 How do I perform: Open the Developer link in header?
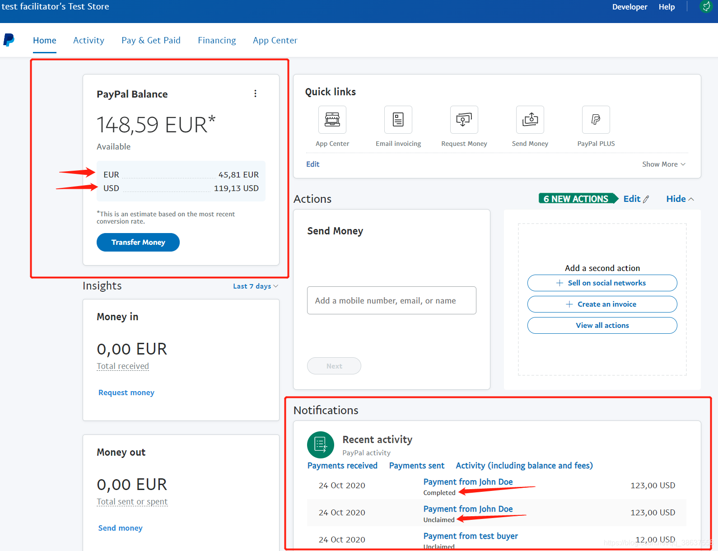click(x=629, y=7)
